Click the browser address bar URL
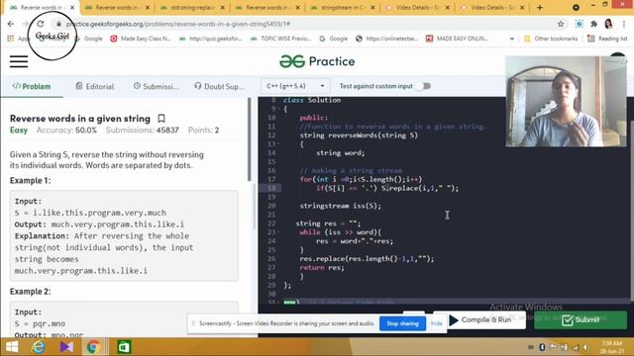Viewport: 634px width, 356px height. tap(178, 24)
